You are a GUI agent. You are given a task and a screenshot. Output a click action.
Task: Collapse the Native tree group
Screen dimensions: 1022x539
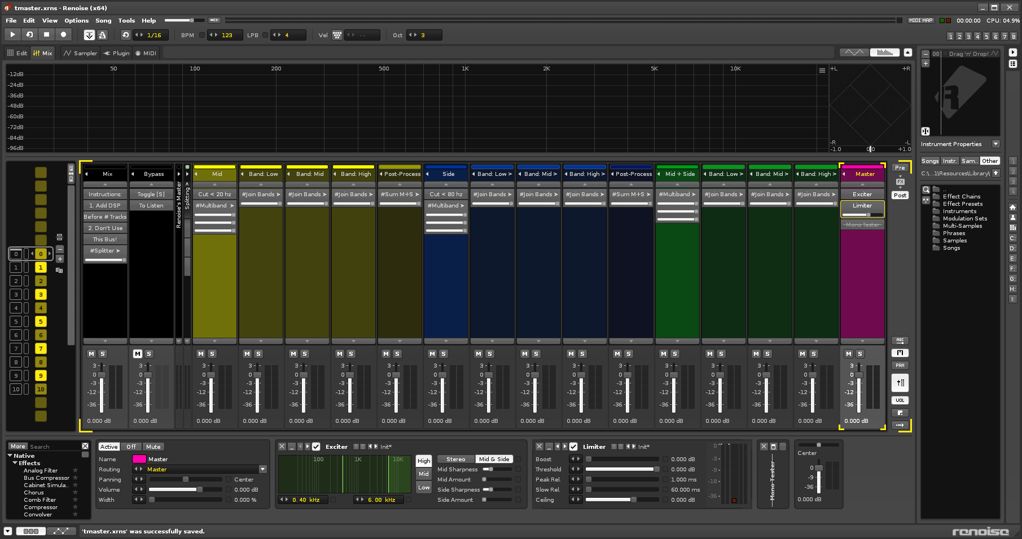click(x=10, y=456)
